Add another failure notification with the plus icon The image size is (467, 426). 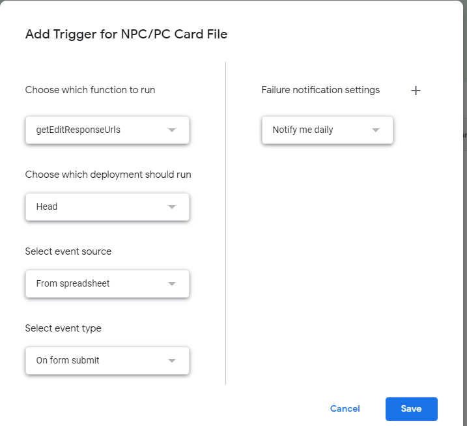click(x=416, y=91)
